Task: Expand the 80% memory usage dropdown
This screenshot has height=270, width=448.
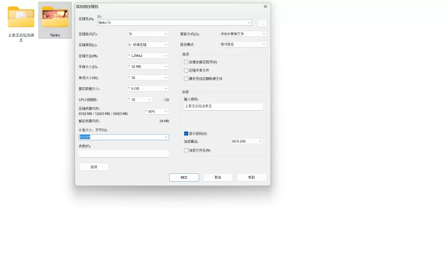Action: (156, 111)
